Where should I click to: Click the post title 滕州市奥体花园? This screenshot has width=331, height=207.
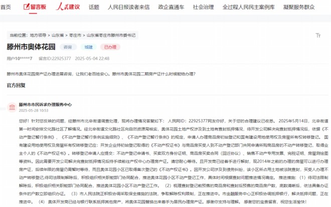tap(31, 47)
